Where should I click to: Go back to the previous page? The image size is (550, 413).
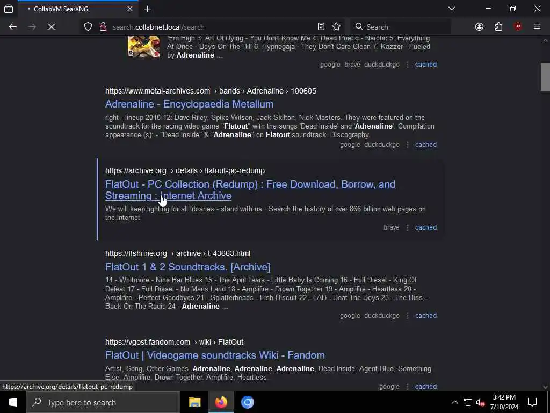tap(13, 27)
